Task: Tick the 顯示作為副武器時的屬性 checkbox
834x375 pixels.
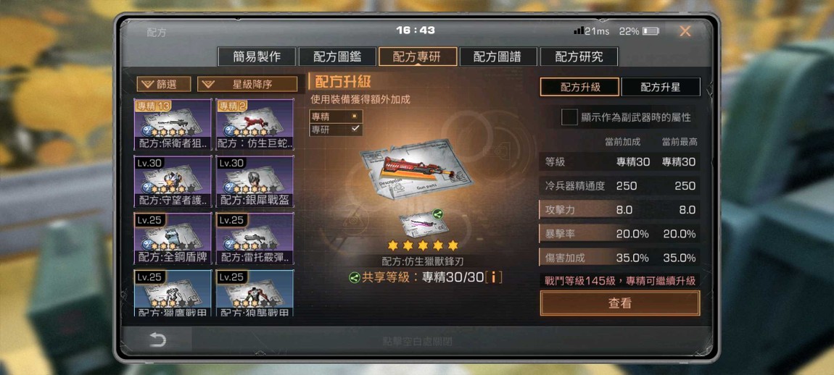Action: [569, 117]
